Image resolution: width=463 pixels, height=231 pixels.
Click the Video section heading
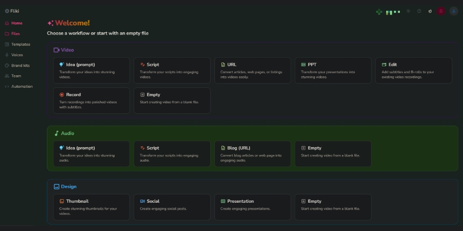[64, 50]
